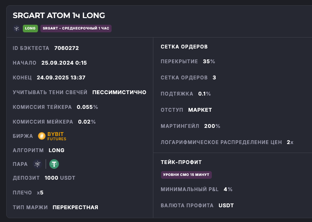Click the Пессимистично candle shadows value
Viewport: 312px width, 222px height.
coord(119,92)
